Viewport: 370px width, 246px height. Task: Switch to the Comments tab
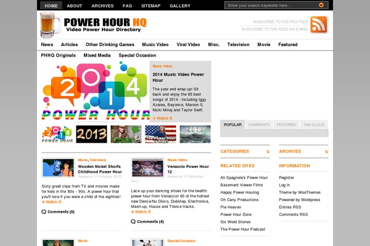259,125
